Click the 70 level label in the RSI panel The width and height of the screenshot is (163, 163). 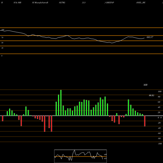click(2, 37)
